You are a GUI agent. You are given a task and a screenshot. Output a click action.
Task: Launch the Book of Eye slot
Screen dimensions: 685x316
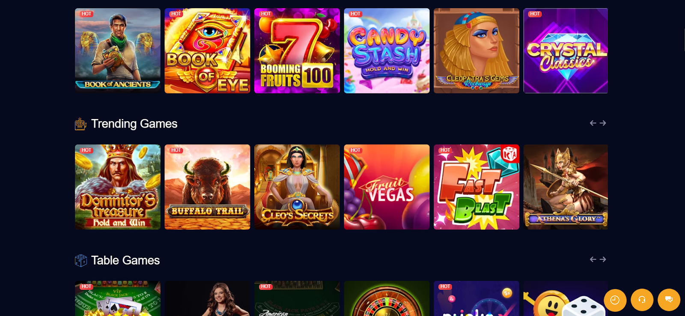click(207, 51)
